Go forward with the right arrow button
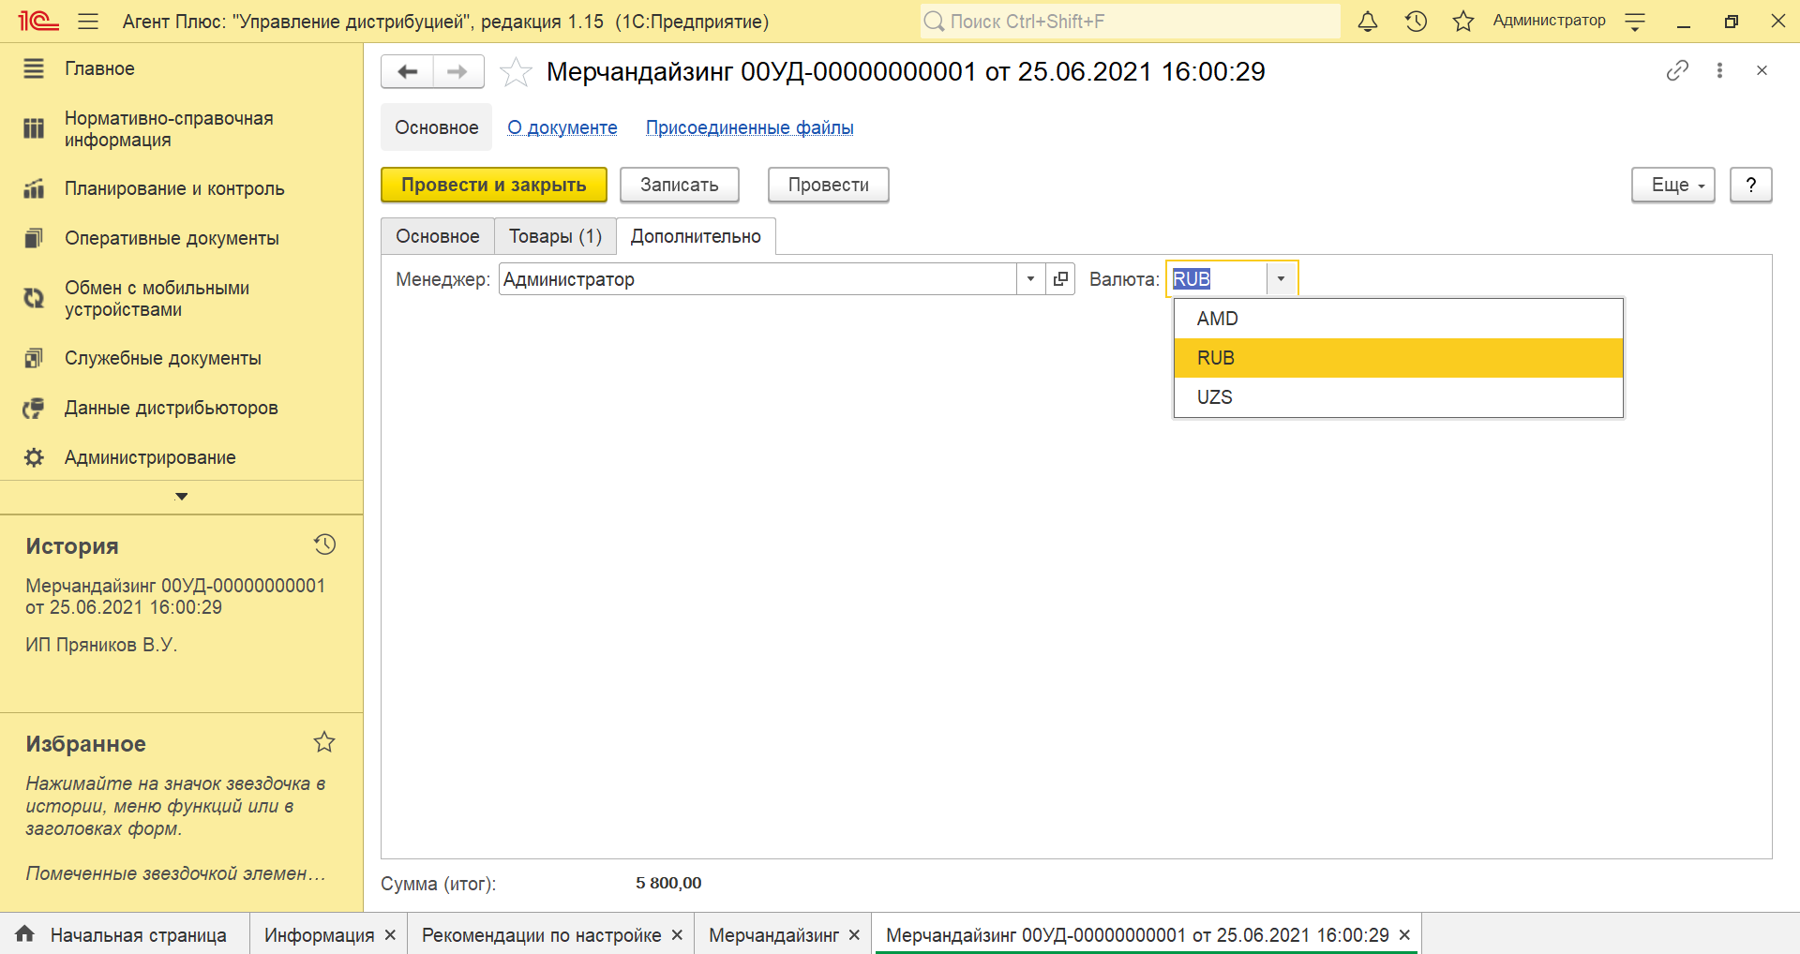Screen dimensions: 1800x954 tap(458, 71)
